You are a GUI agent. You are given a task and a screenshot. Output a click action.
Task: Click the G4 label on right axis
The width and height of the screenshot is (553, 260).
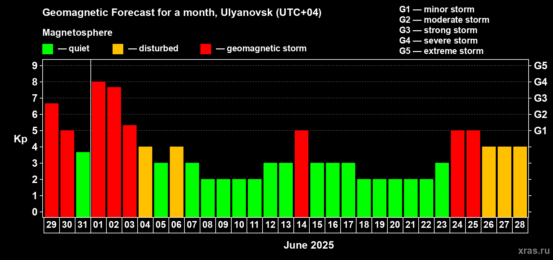[541, 82]
